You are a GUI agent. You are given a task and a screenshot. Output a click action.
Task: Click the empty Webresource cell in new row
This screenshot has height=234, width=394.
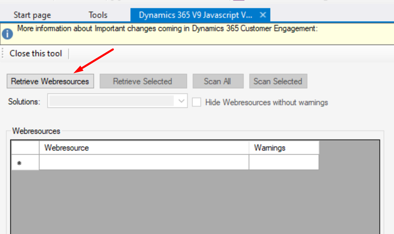coord(144,162)
